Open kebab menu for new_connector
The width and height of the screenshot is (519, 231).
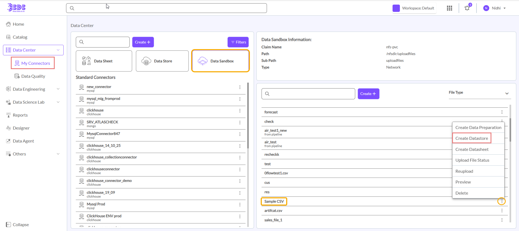240,87
